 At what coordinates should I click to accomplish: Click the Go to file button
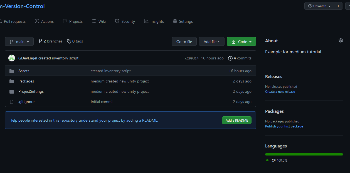[x=184, y=42]
